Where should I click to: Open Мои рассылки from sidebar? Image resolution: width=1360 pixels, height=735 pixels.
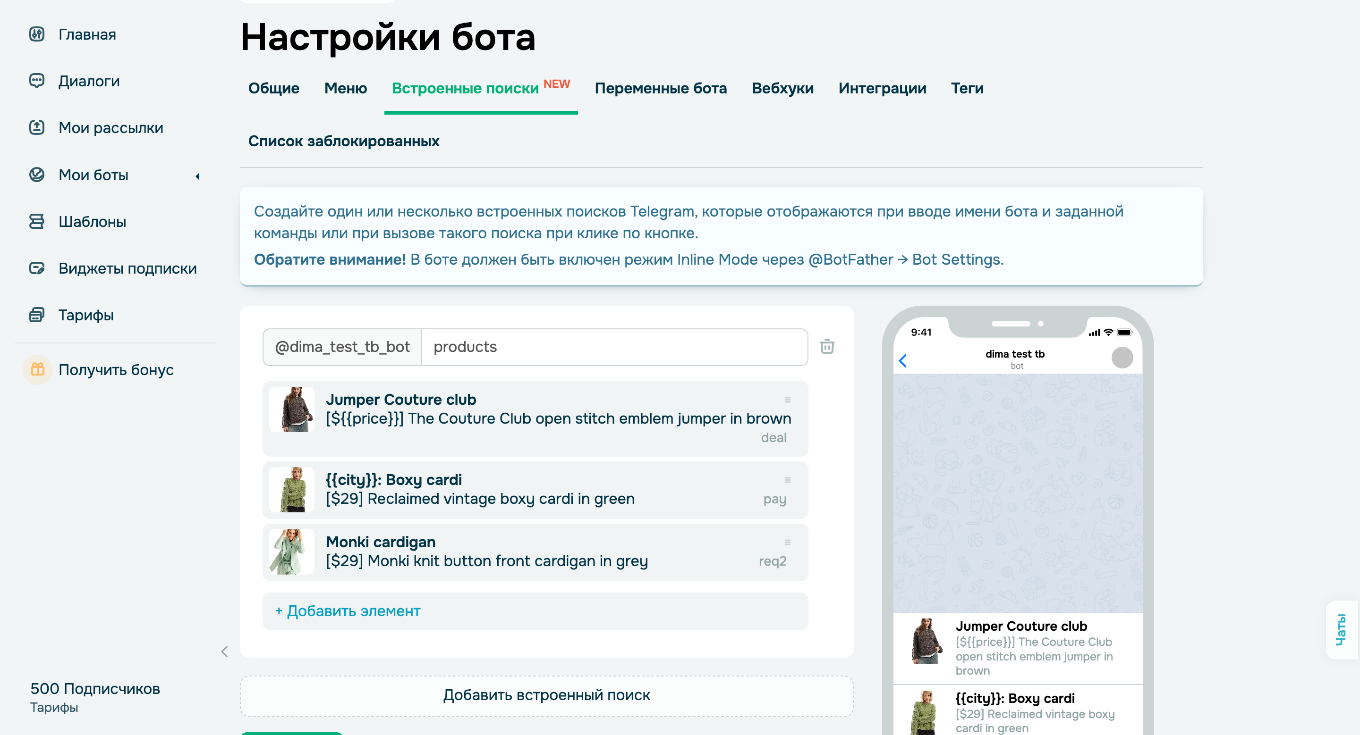point(110,127)
